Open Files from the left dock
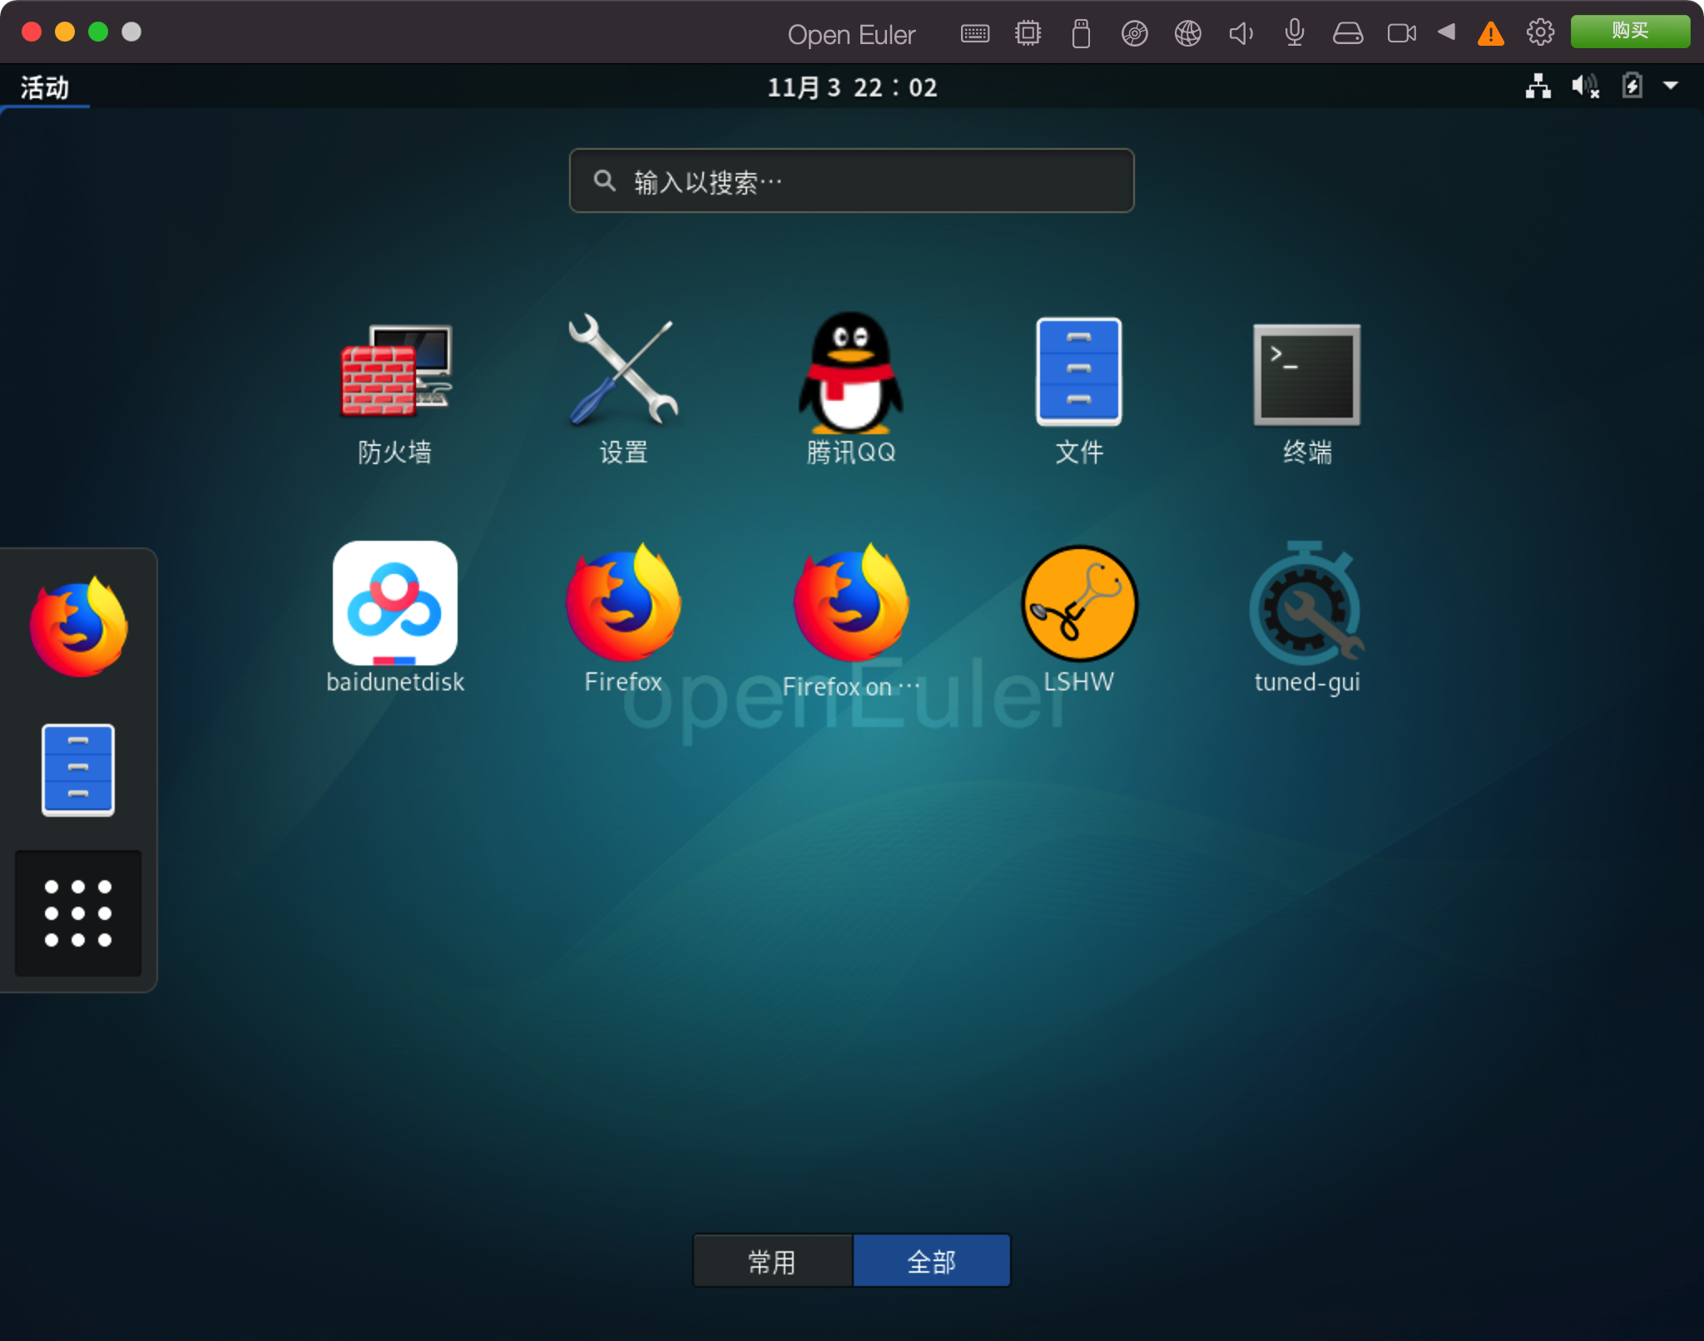1704x1341 pixels. tap(78, 769)
